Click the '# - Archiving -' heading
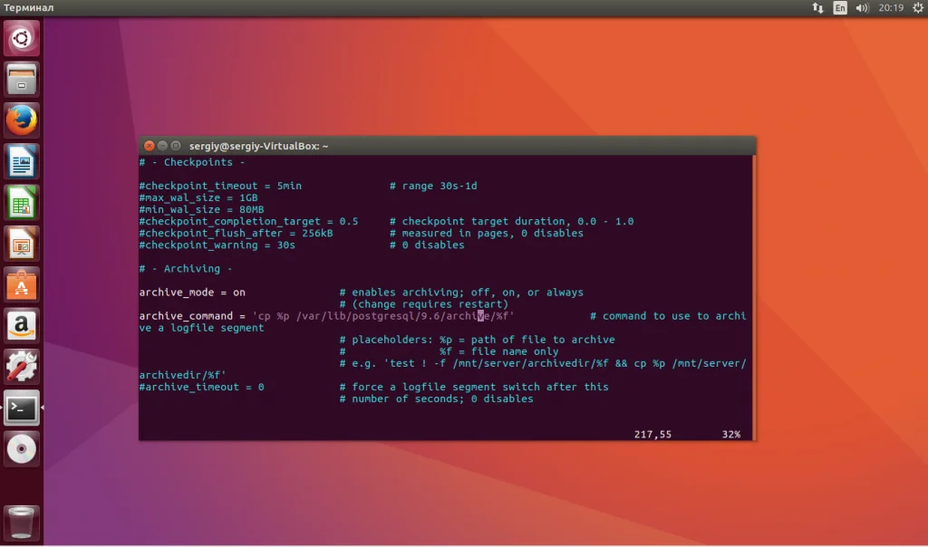Image resolution: width=928 pixels, height=547 pixels. coord(186,268)
